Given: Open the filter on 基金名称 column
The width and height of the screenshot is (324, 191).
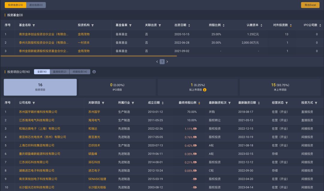Looking at the screenshot, I should click(34, 25).
